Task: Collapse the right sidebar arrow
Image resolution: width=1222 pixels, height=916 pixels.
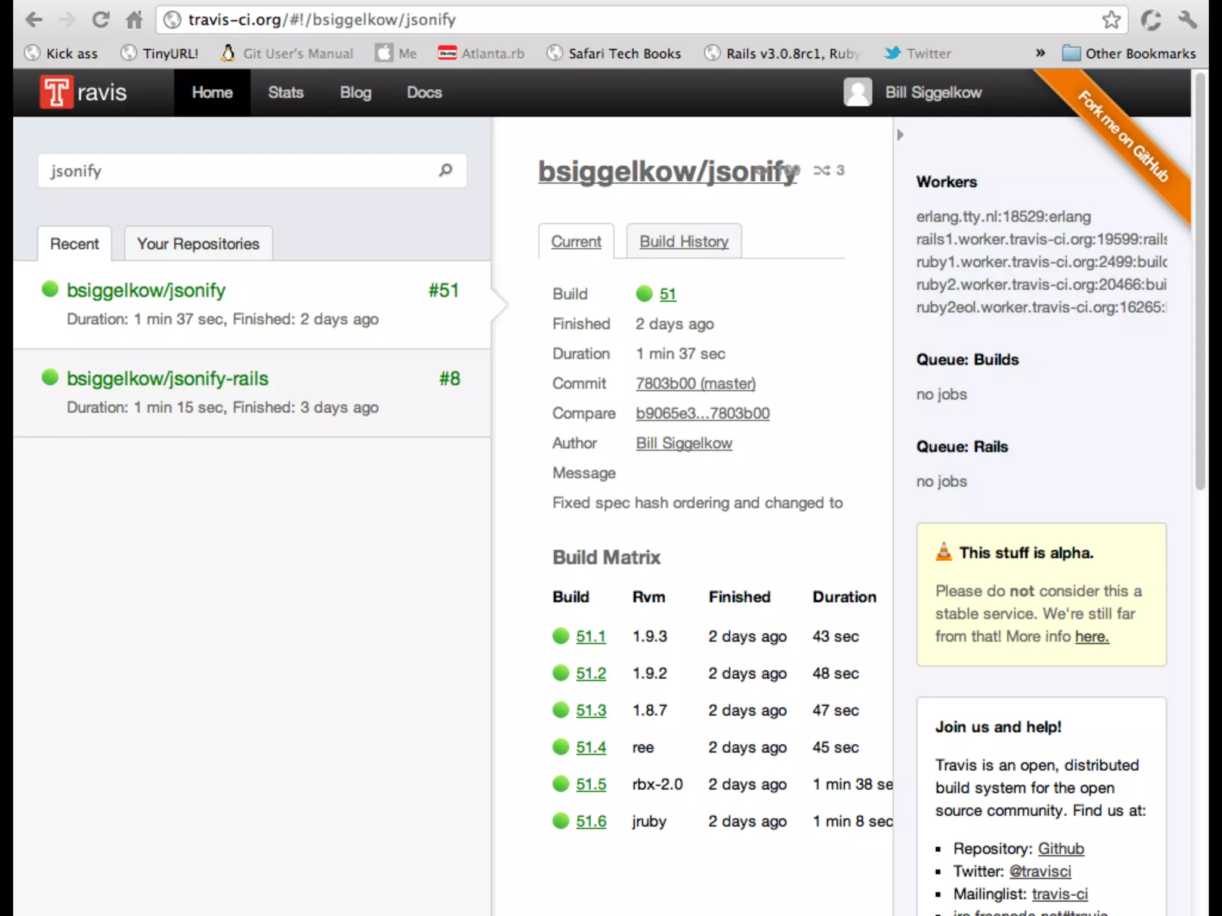Action: point(900,135)
